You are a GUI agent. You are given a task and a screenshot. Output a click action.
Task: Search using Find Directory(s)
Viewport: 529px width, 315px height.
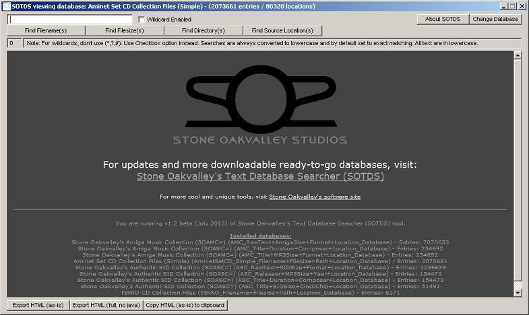(204, 31)
